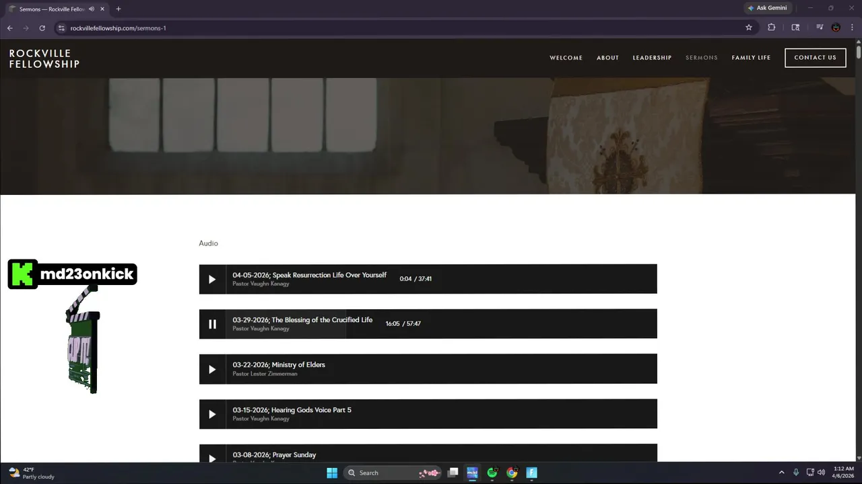Open the Family Life nav link
This screenshot has height=484, width=862.
[751, 58]
